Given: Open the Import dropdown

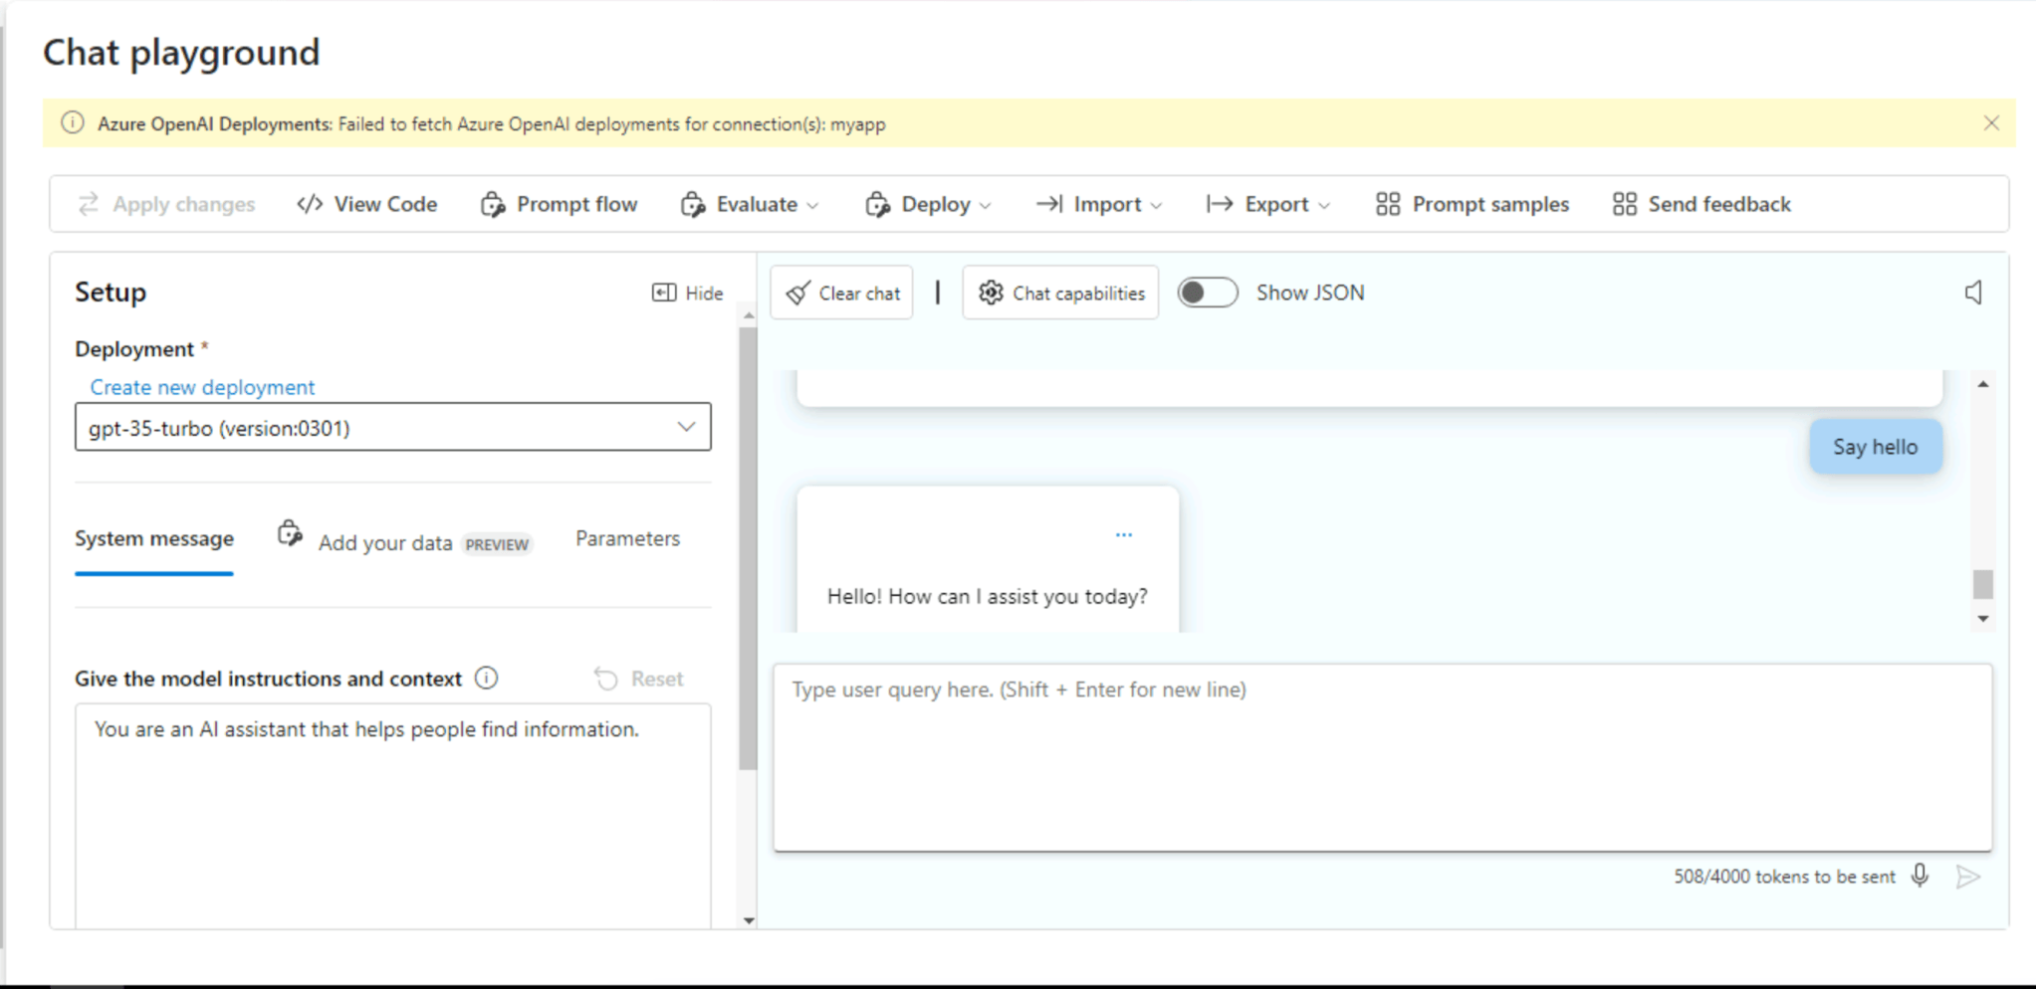Looking at the screenshot, I should tap(1098, 204).
